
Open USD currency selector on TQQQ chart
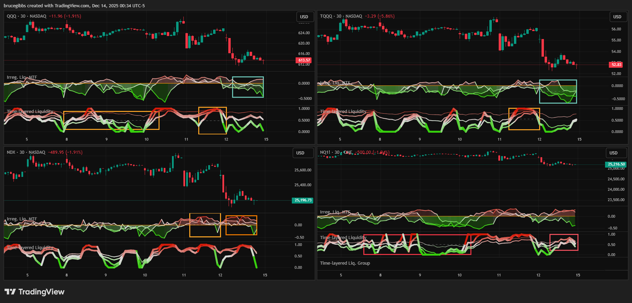coord(617,17)
